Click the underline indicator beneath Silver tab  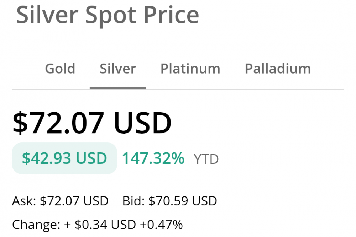[118, 88]
